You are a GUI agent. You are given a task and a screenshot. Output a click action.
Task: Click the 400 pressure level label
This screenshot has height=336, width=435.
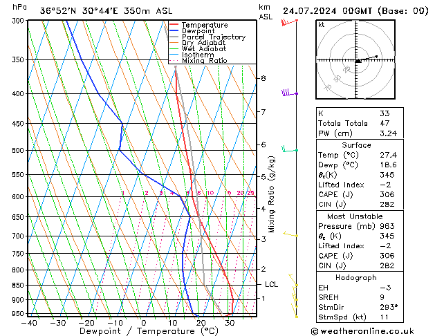tap(19, 94)
